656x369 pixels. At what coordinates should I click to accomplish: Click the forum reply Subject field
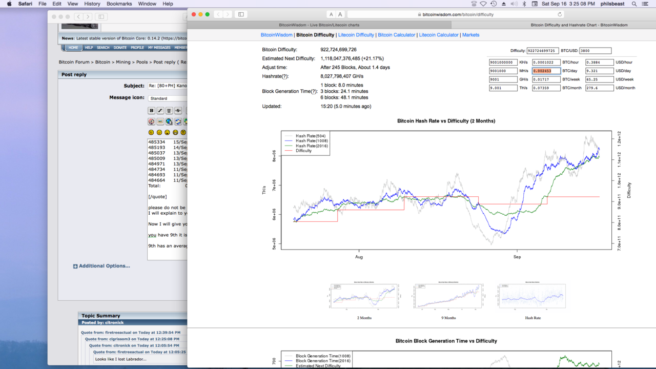click(x=168, y=86)
